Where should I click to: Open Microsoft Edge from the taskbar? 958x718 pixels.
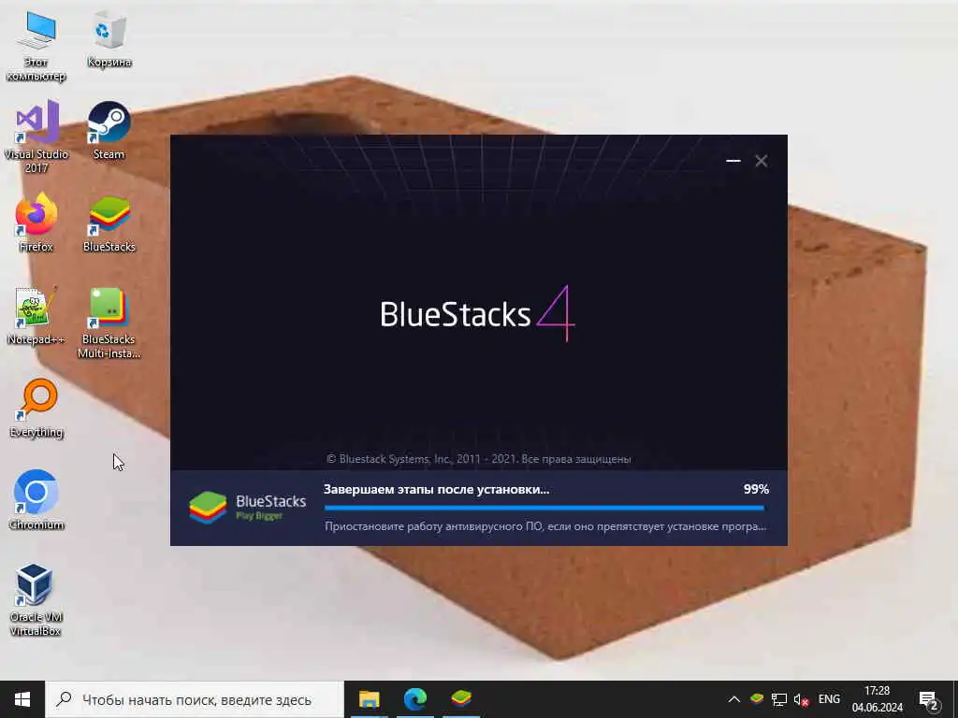415,699
